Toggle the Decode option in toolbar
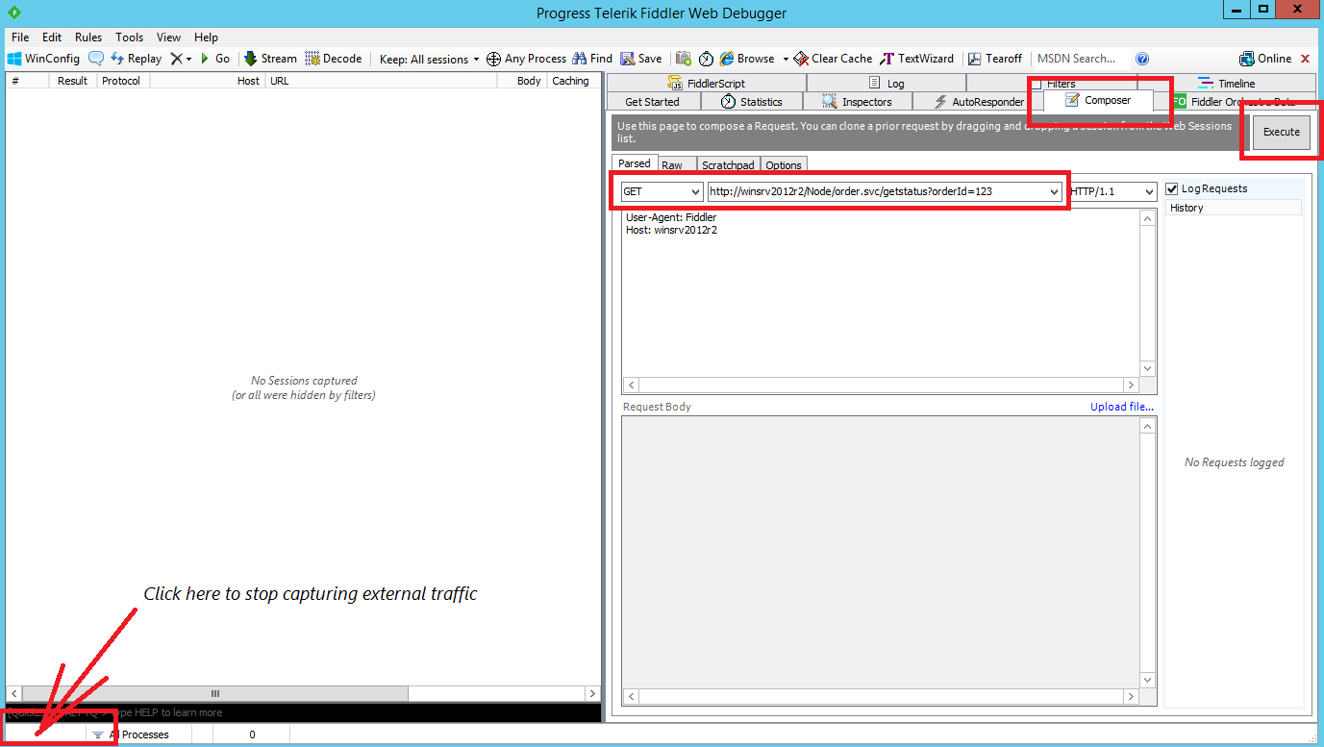The image size is (1324, 747). click(x=333, y=59)
